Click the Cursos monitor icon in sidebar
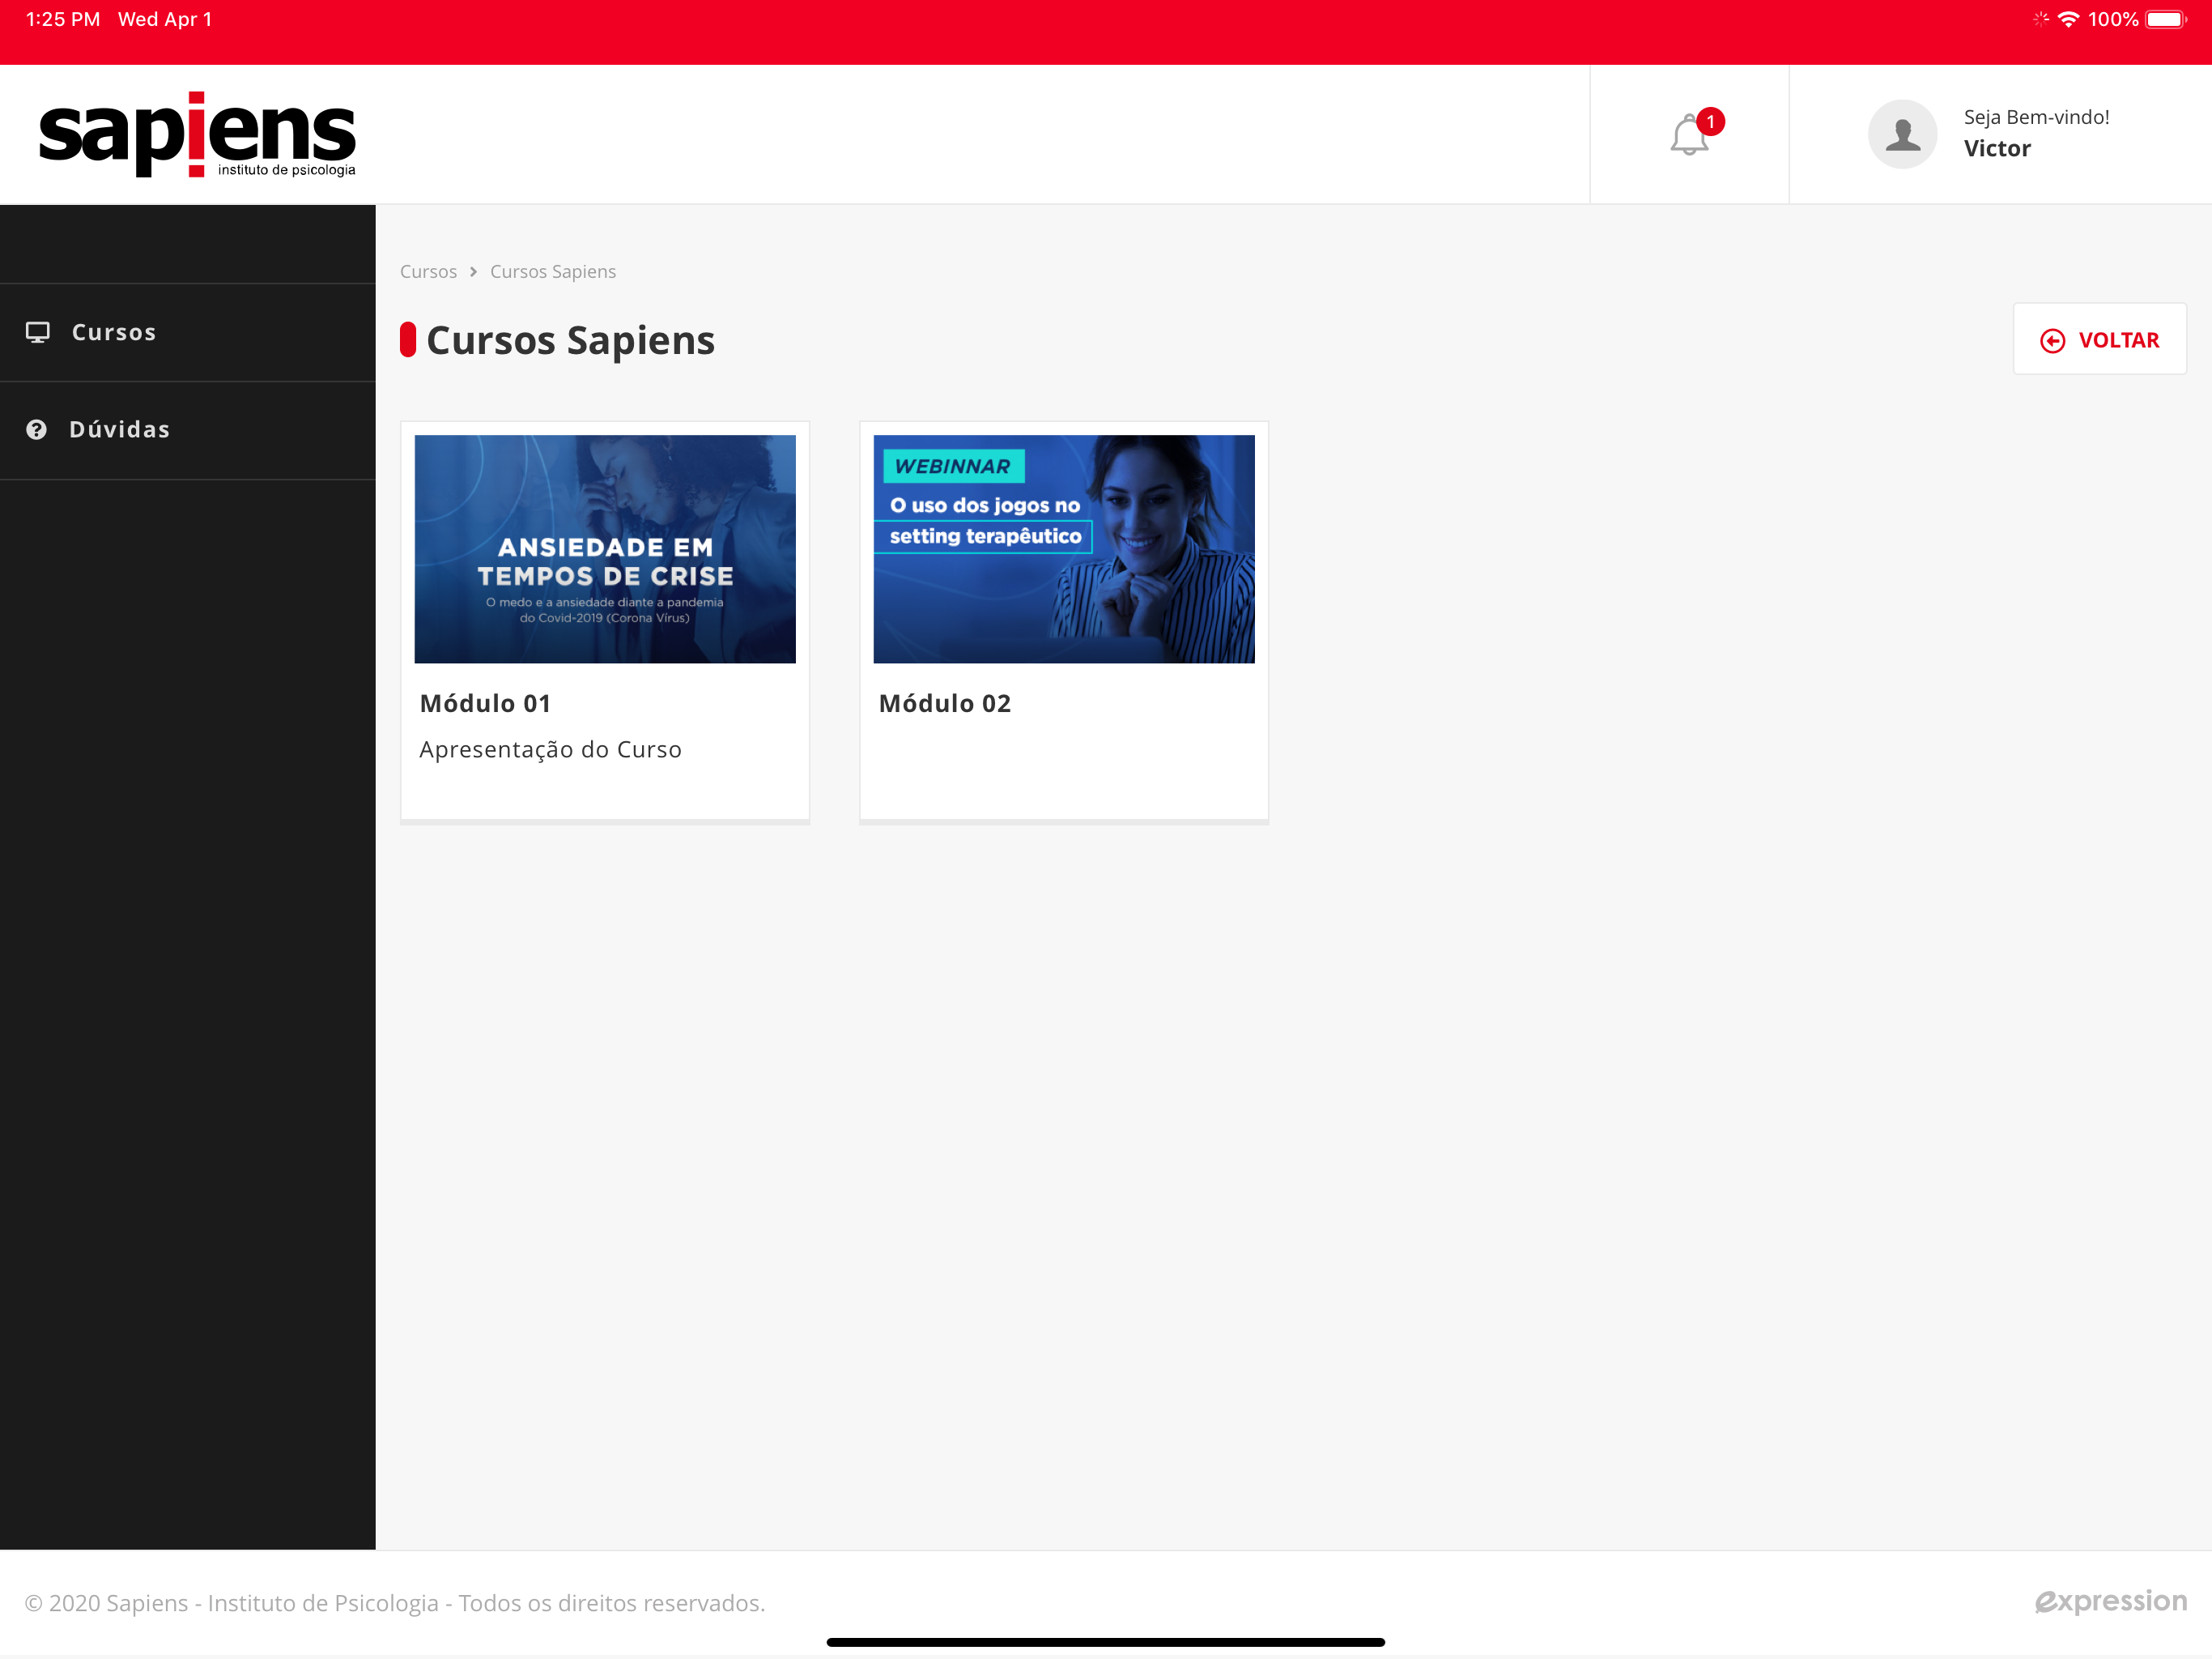This screenshot has width=2212, height=1659. (38, 332)
